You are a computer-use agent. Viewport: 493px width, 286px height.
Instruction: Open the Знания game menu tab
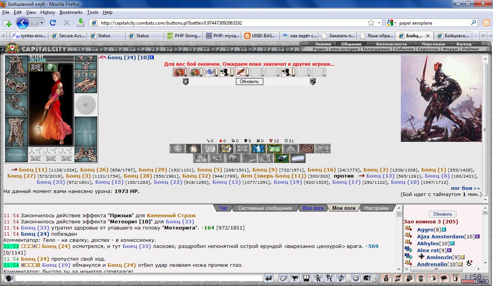pos(323,44)
